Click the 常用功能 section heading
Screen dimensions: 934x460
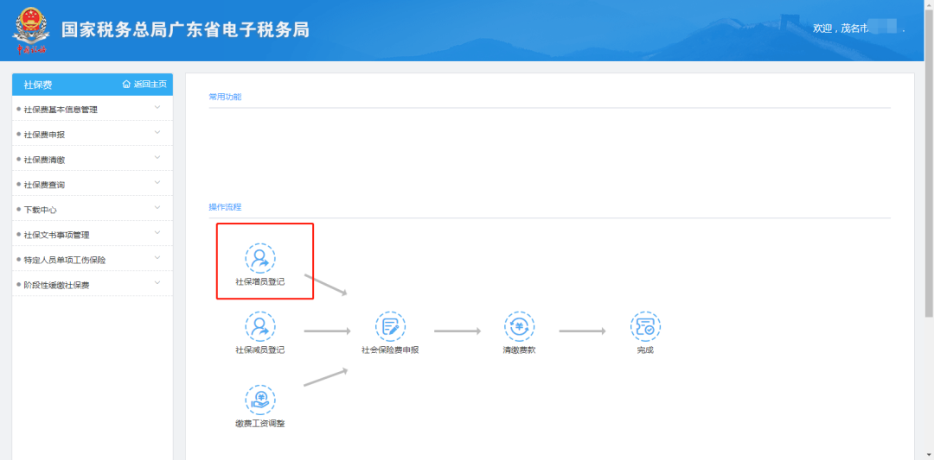(x=225, y=97)
